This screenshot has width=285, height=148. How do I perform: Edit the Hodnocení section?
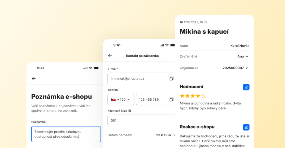pyautogui.click(x=246, y=87)
